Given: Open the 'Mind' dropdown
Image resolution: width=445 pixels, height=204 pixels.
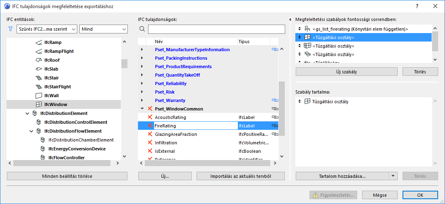Looking at the screenshot, I should pos(104,29).
